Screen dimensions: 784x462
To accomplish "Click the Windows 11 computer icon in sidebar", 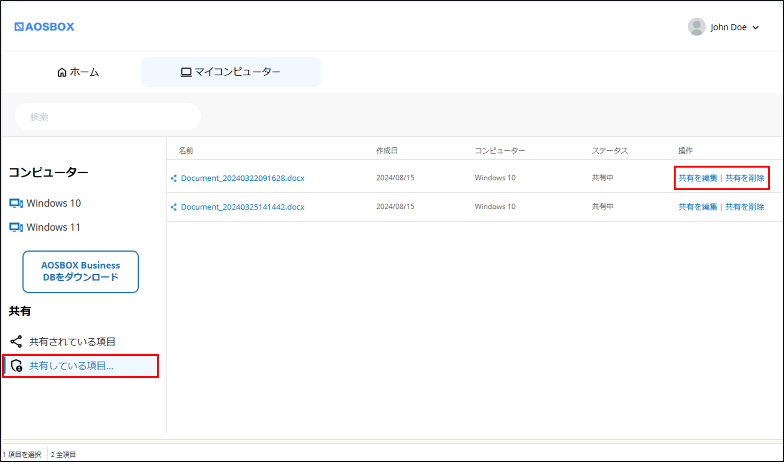I will pyautogui.click(x=16, y=228).
